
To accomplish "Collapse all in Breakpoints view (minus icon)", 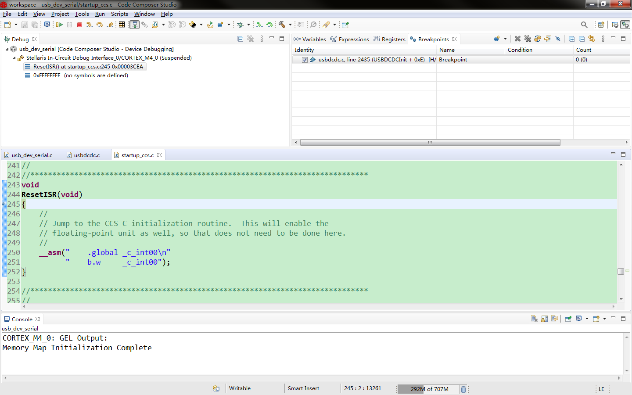I will [582, 39].
